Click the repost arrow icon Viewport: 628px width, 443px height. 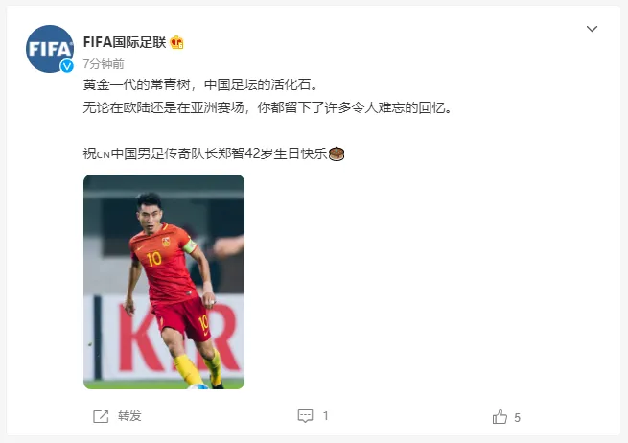[101, 416]
